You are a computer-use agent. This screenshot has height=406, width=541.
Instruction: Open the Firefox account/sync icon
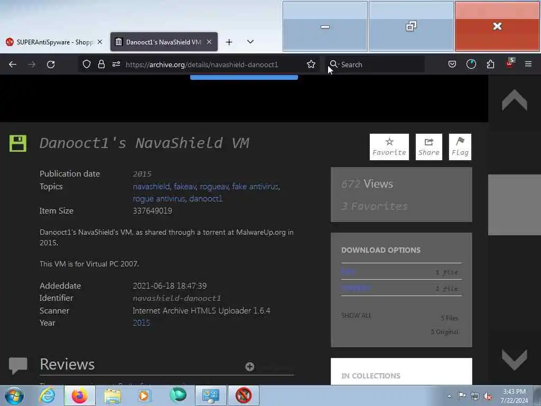pos(471,64)
